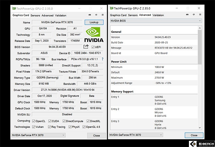Screen dimensions: 215x147
Task: Select Graphics Card tab in left window
Action: [x=21, y=15]
